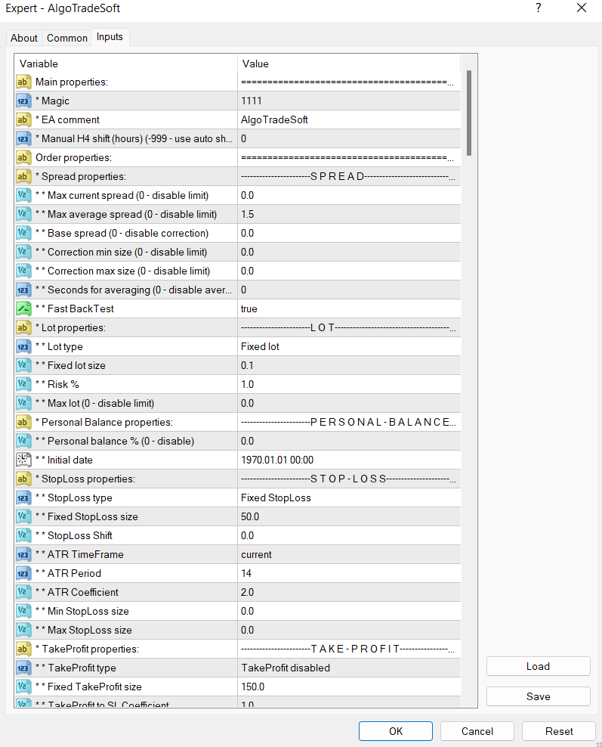Switch to the Common tab
Viewport: 602px width, 747px height.
pyautogui.click(x=67, y=38)
